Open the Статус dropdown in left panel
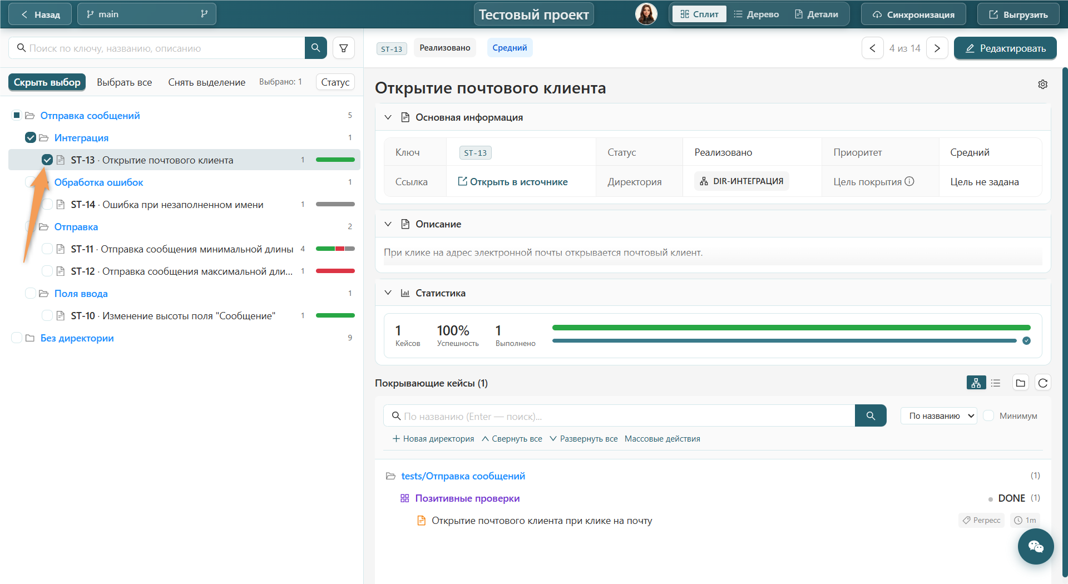1068x584 pixels. 335,82
